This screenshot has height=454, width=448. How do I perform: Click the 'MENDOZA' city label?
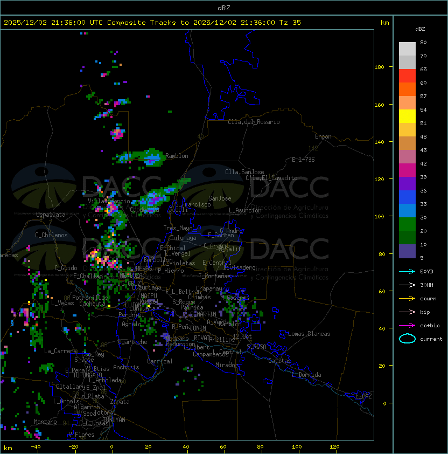click(x=131, y=276)
